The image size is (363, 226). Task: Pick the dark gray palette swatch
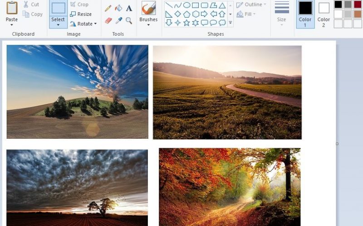click(348, 5)
